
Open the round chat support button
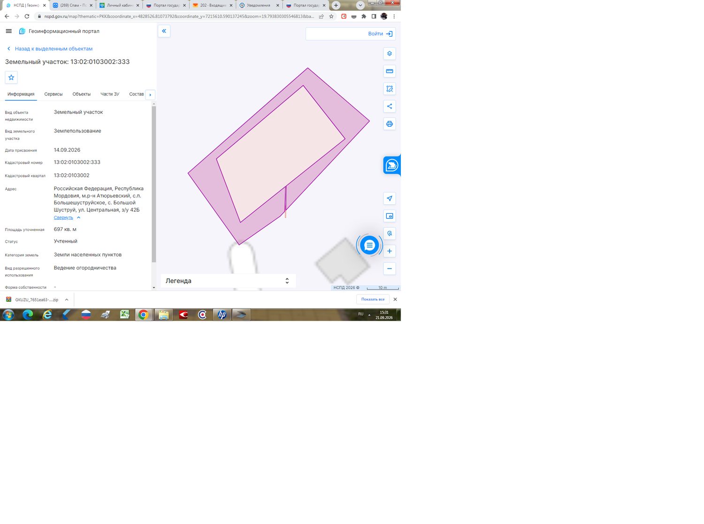(x=369, y=245)
